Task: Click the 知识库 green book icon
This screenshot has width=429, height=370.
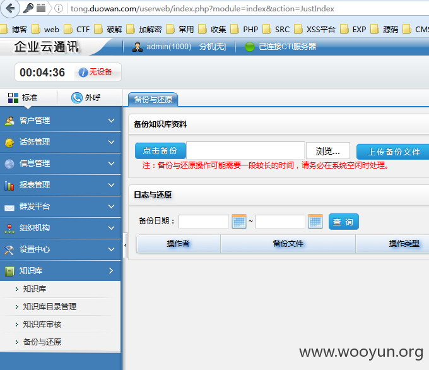Action: click(x=9, y=271)
